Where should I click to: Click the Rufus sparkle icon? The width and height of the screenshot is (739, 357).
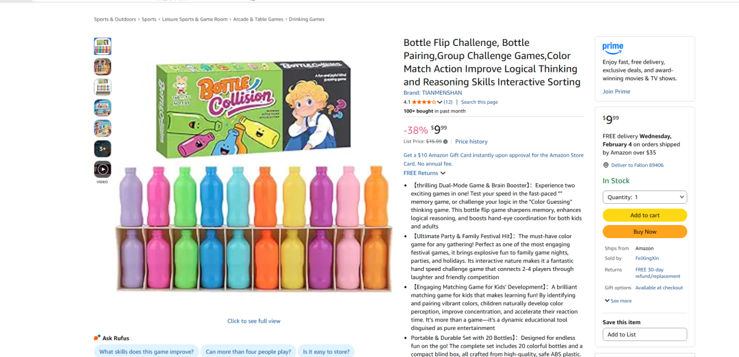coord(97,337)
